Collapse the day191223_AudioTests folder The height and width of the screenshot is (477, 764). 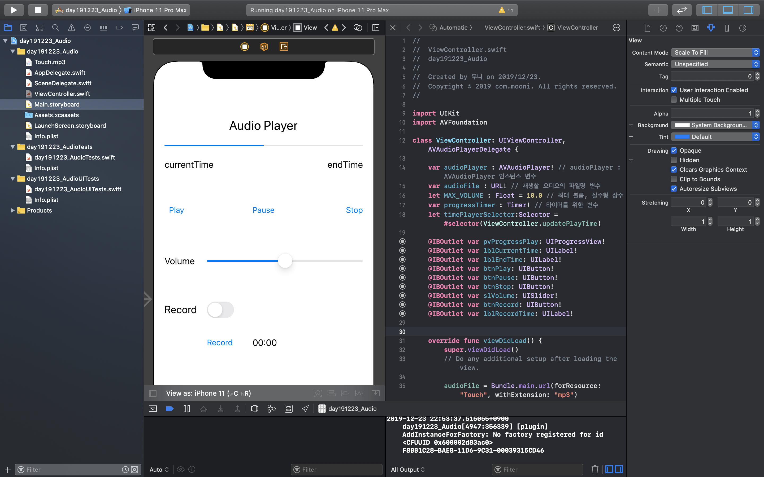click(x=13, y=147)
